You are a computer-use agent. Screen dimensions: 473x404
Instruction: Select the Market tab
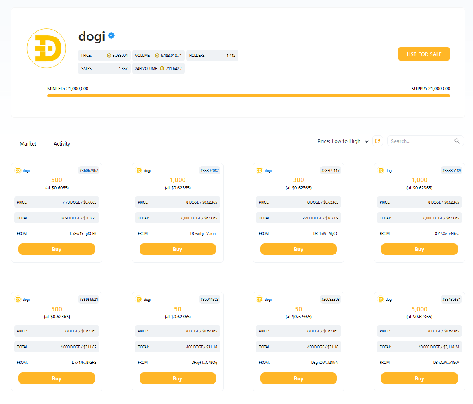28,144
